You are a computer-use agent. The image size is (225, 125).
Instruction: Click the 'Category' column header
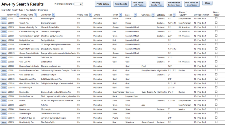[161, 15]
